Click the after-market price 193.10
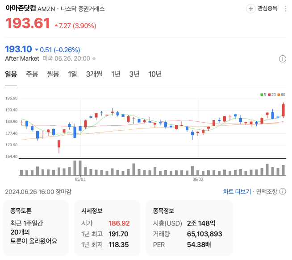The height and width of the screenshot is (260, 292). pos(18,49)
